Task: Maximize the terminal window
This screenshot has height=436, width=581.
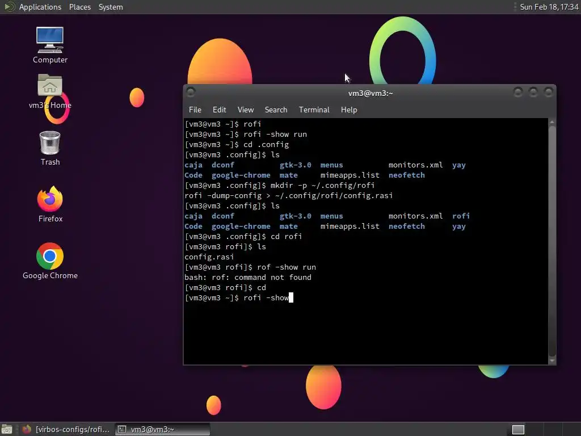Action: (533, 92)
